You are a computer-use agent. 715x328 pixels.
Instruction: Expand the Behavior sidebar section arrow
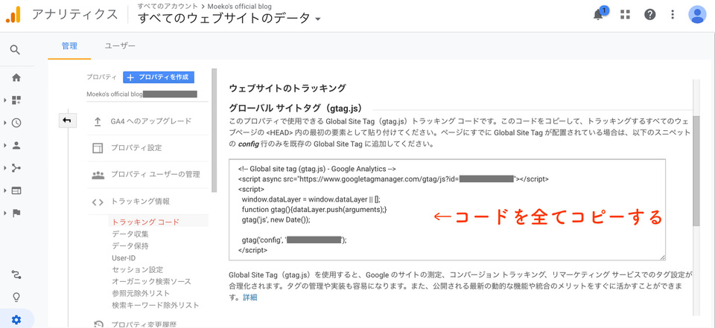(x=5, y=190)
